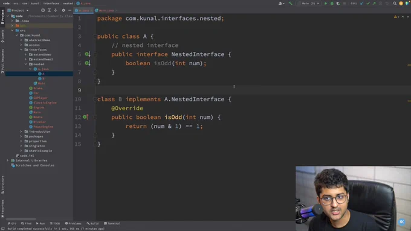The width and height of the screenshot is (411, 231).
Task: Open the Favorites side tool tab
Action: point(2,208)
